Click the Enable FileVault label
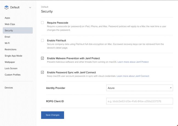 click(56, 40)
